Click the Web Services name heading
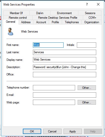 29,32
